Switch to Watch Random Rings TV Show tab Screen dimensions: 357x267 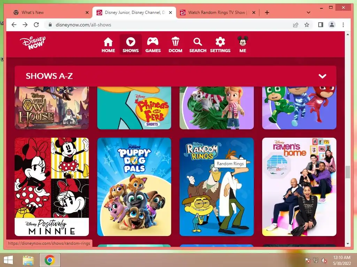point(217,13)
